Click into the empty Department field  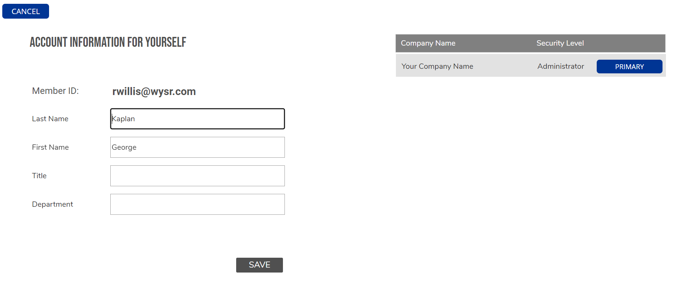[x=197, y=204]
